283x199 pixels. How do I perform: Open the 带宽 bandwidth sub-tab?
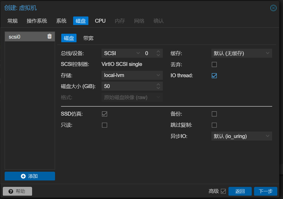pos(88,38)
